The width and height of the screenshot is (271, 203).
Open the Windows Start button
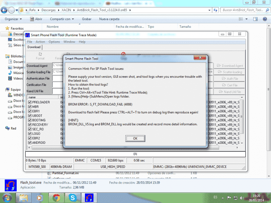7,198
